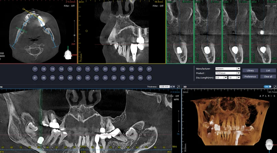
Task: Select tooth number 25
Action: [x=131, y=69]
